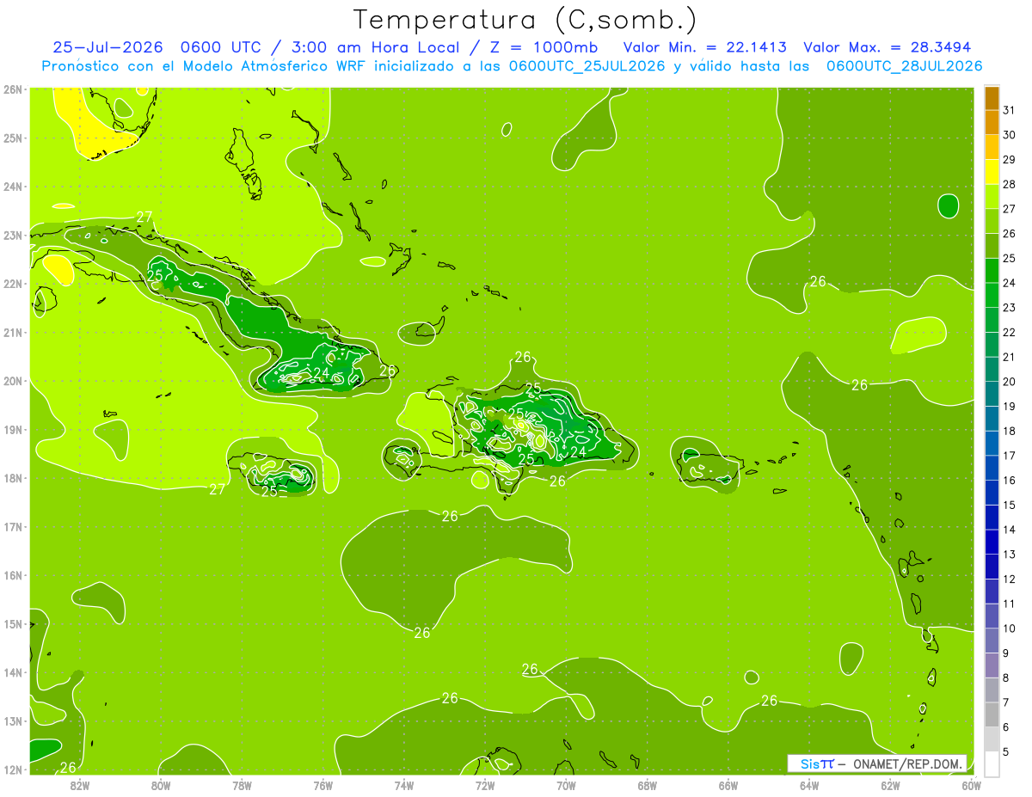The width and height of the screenshot is (1032, 797).
Task: Click the '9' label on the color bar
Action: point(1006,653)
